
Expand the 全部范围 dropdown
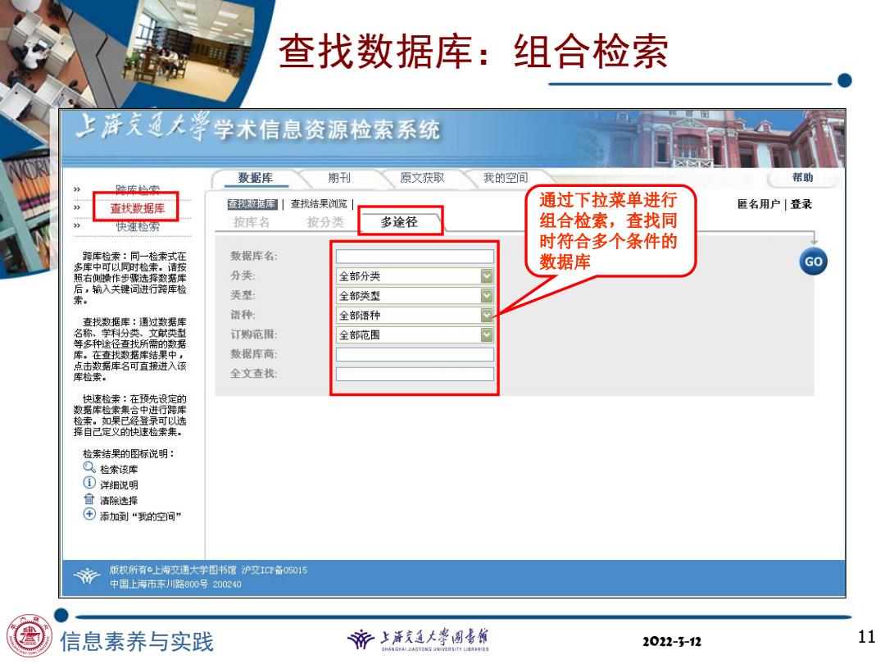(x=415, y=334)
